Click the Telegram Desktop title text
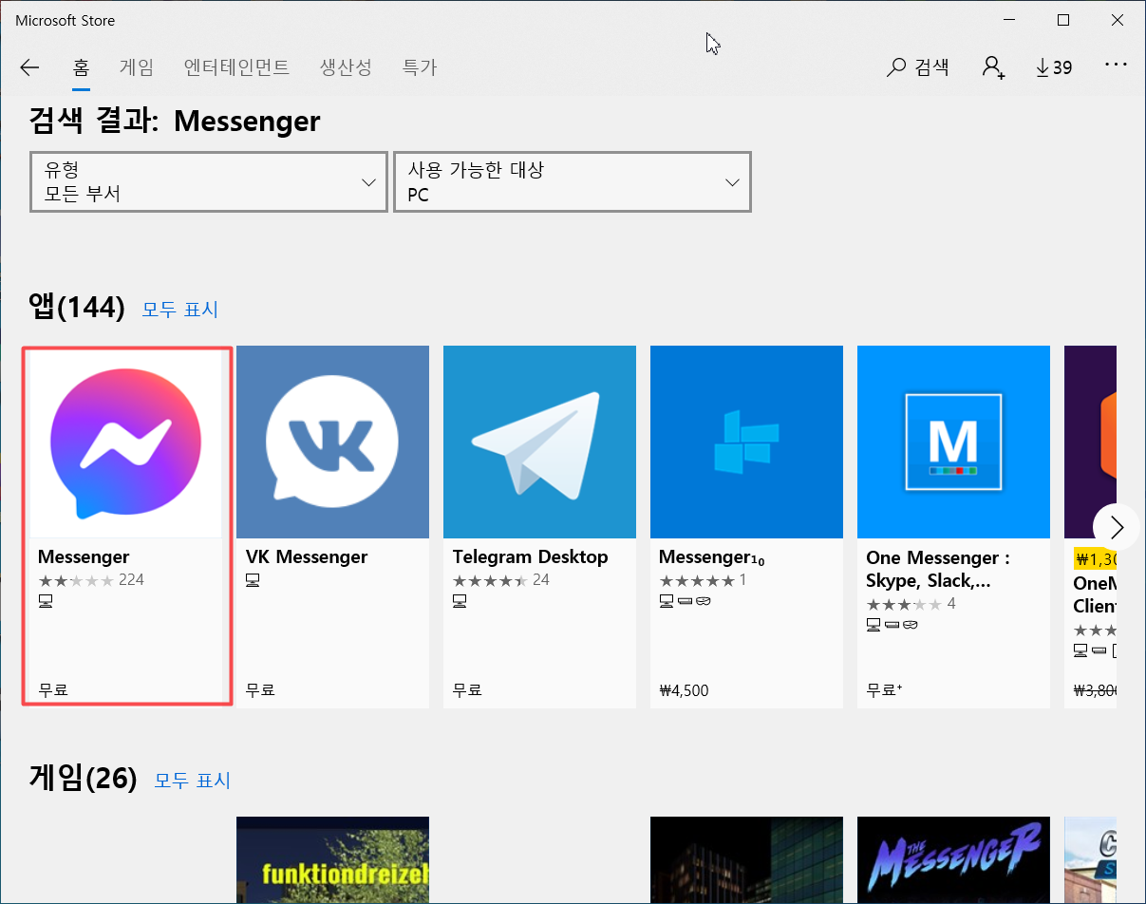This screenshot has width=1146, height=904. (x=530, y=556)
